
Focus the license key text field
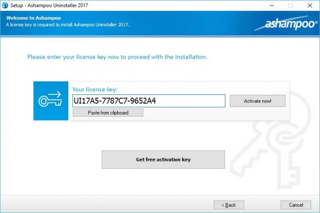pos(149,101)
